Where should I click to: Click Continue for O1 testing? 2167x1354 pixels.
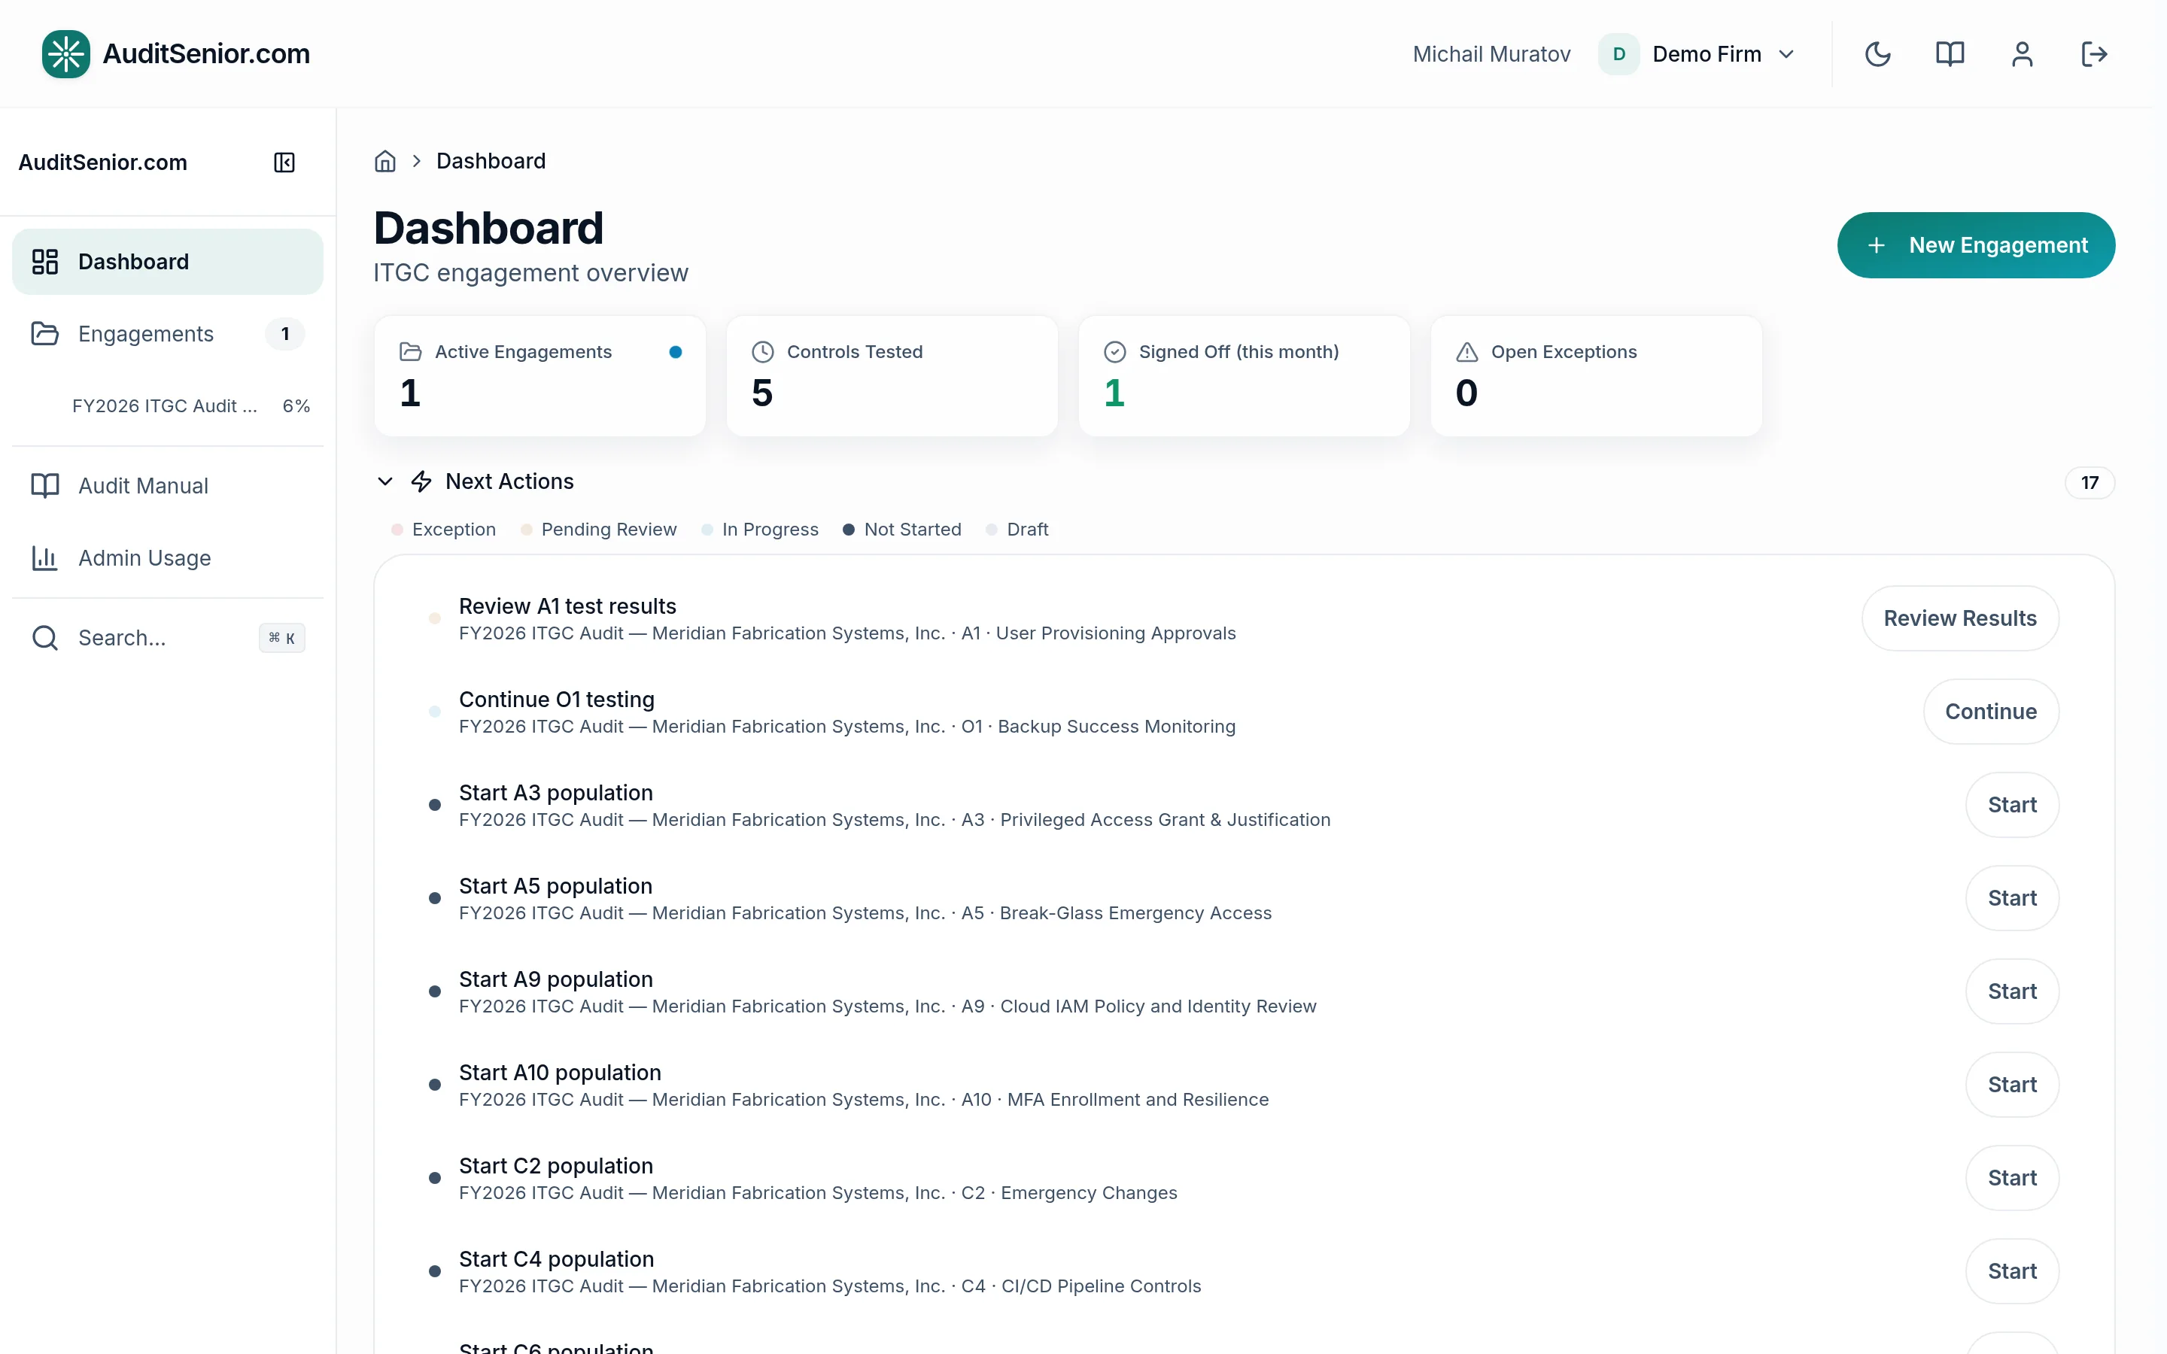click(x=1991, y=712)
